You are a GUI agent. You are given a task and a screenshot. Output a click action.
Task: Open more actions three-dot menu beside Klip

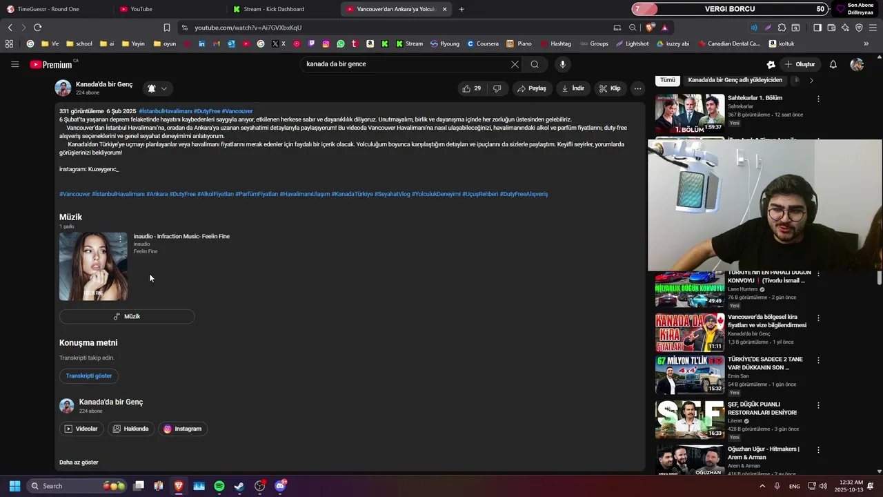[x=637, y=88]
